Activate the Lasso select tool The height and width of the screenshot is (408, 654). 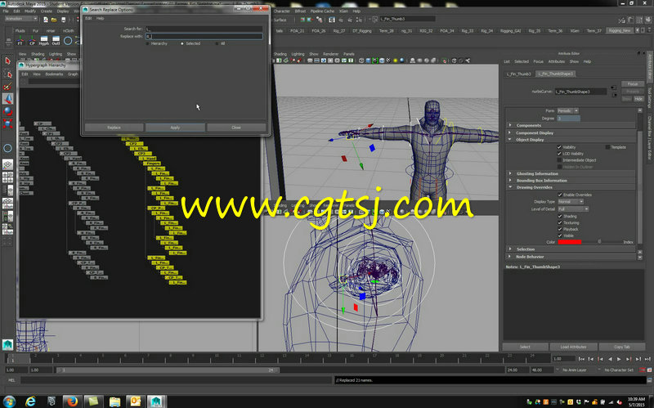pyautogui.click(x=7, y=74)
